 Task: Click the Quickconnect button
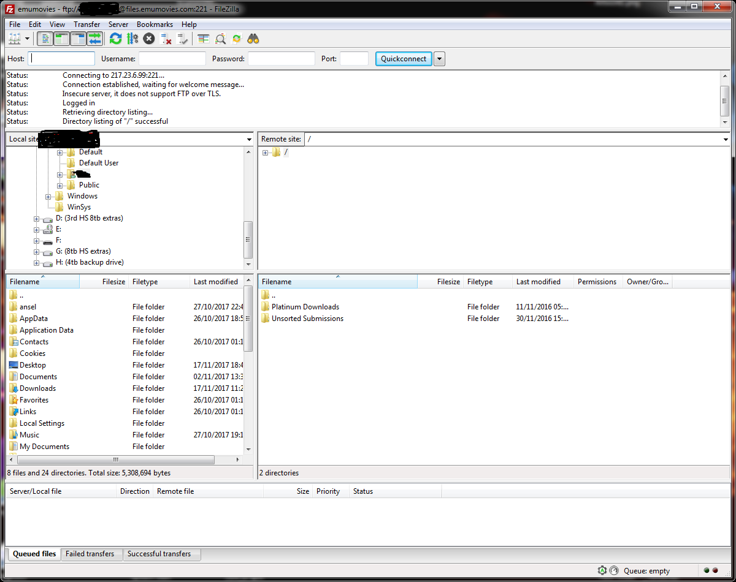(403, 59)
